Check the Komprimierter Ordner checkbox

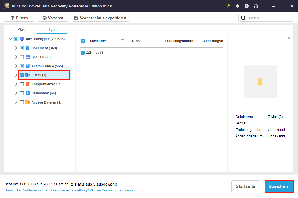22,84
